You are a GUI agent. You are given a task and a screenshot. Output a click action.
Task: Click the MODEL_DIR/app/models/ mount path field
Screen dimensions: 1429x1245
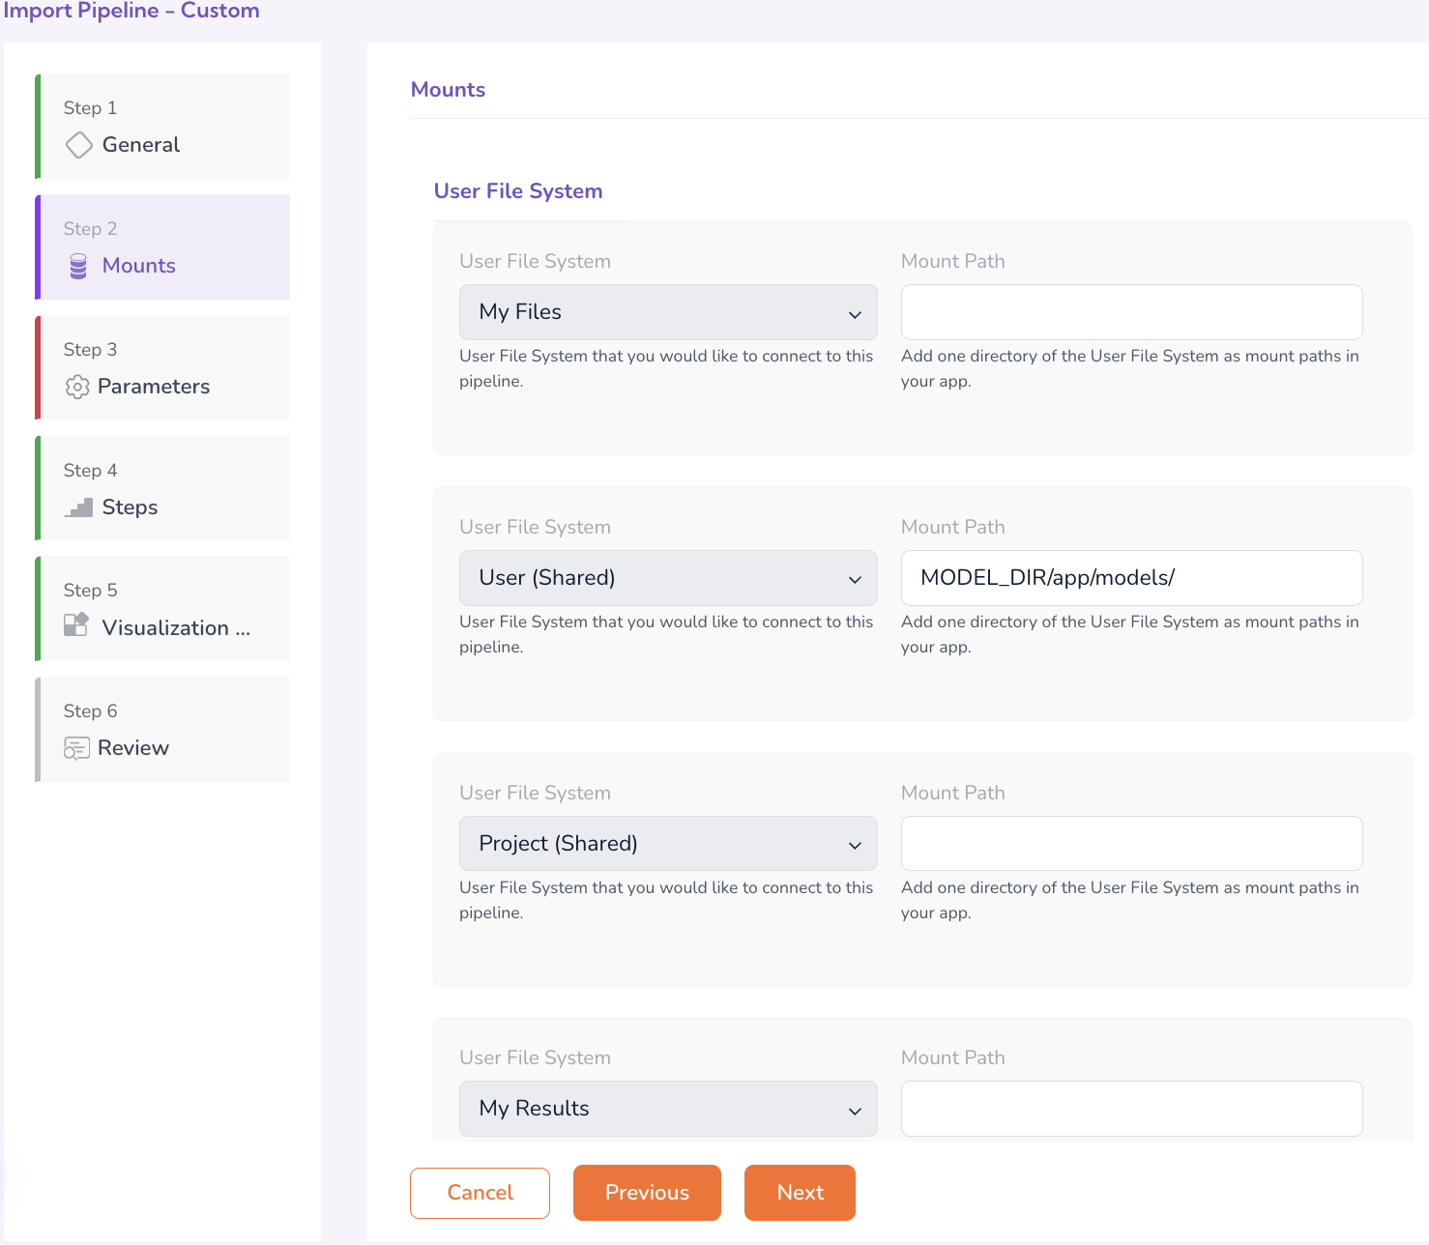pyautogui.click(x=1131, y=578)
